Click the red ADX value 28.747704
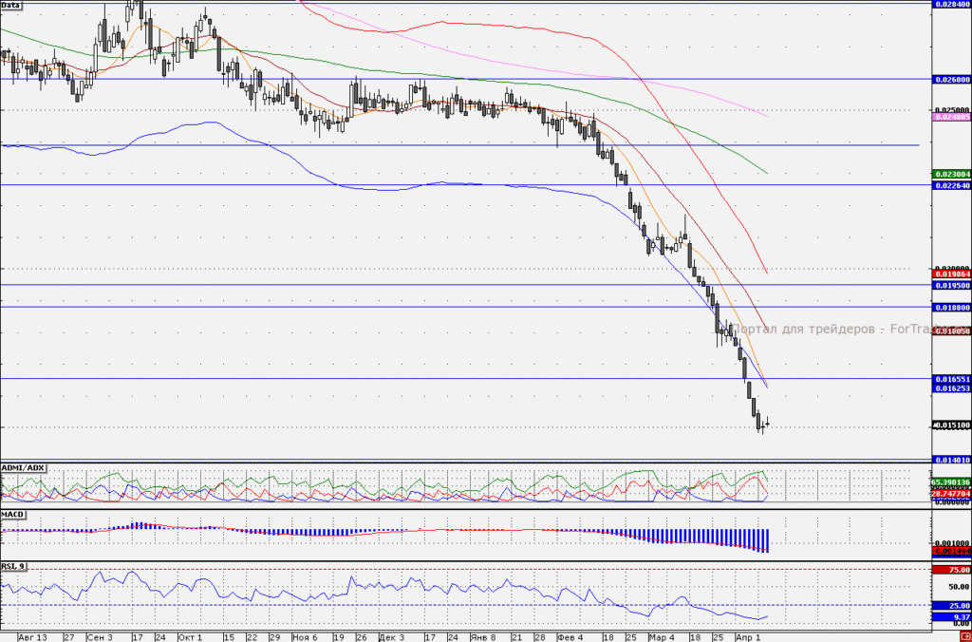 [x=951, y=494]
